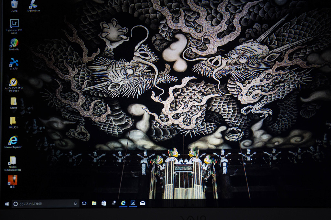Open the Recycle Bin desktop icon
This screenshot has width=331, height=220.
pyautogui.click(x=14, y=4)
